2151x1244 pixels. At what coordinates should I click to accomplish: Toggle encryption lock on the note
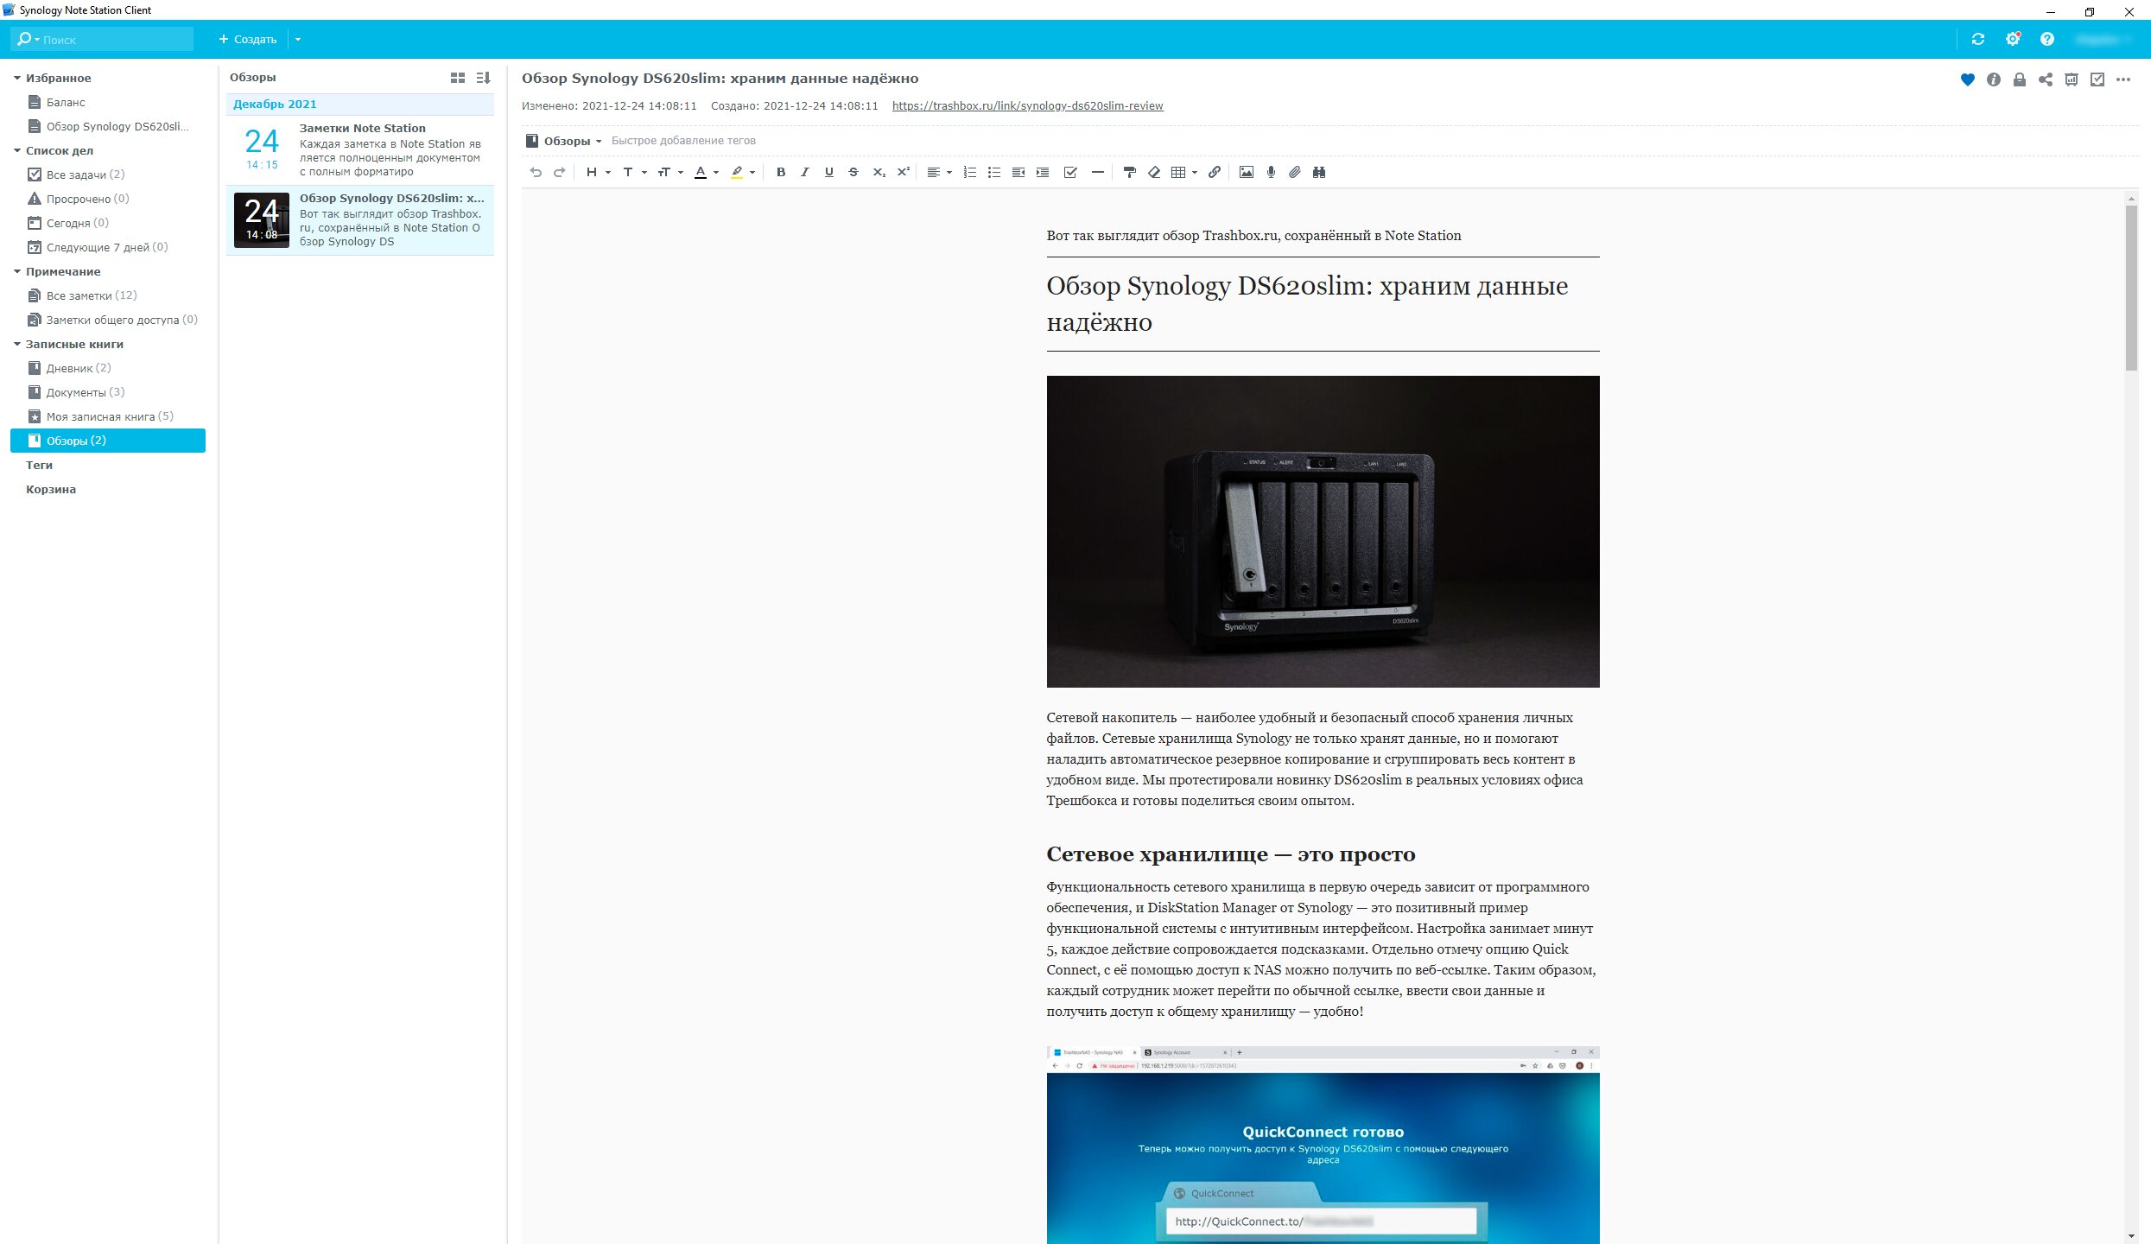click(2020, 79)
